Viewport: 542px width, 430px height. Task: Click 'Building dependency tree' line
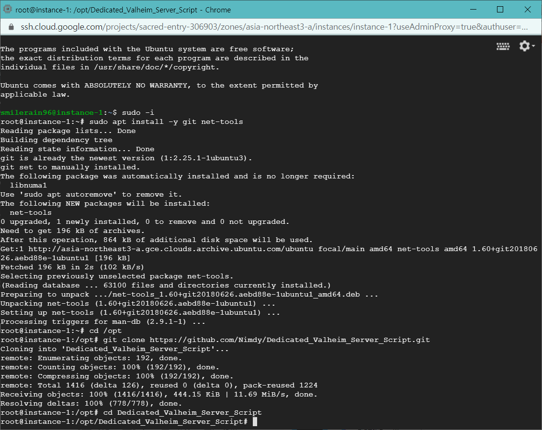(56, 140)
